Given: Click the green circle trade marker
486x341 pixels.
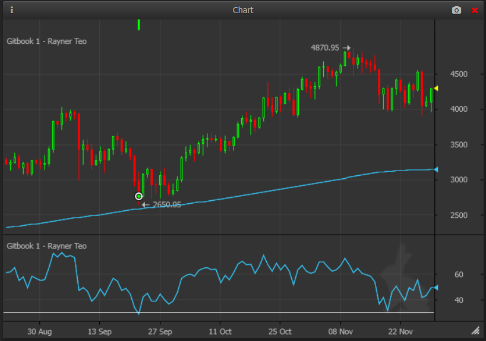Looking at the screenshot, I should (138, 197).
